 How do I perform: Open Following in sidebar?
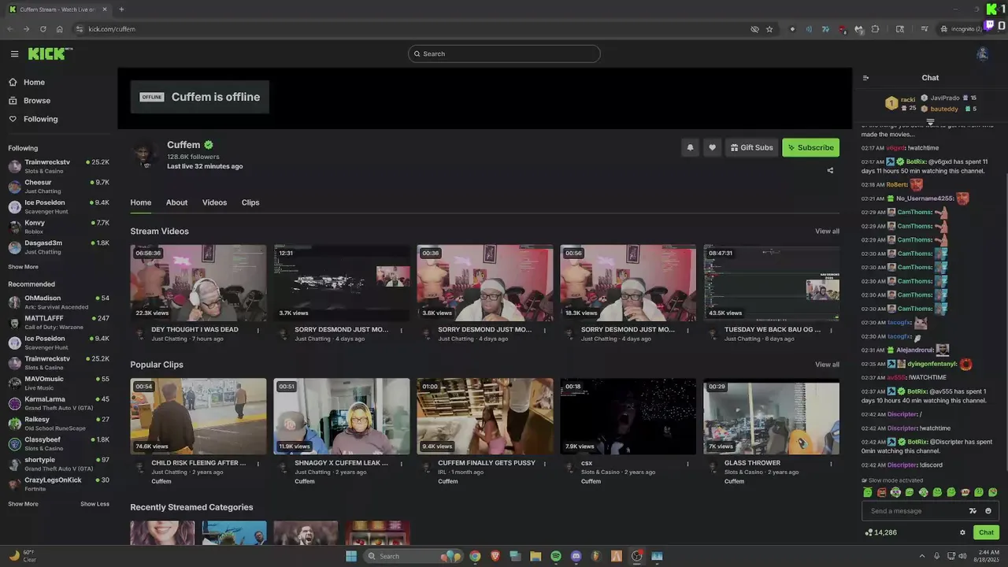(x=40, y=119)
